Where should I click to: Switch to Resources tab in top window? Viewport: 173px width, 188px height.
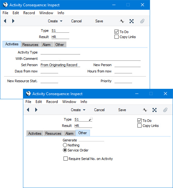[30, 45]
